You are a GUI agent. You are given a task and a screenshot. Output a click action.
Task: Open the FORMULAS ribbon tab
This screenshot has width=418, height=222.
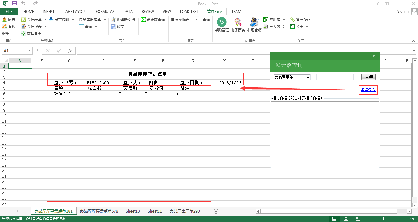105,11
